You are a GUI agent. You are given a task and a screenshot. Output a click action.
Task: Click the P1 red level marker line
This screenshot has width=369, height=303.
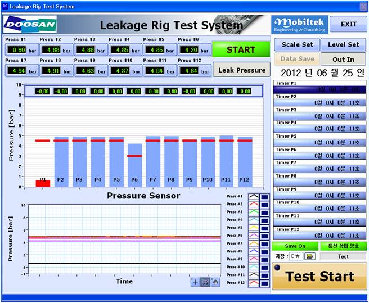pyautogui.click(x=43, y=141)
